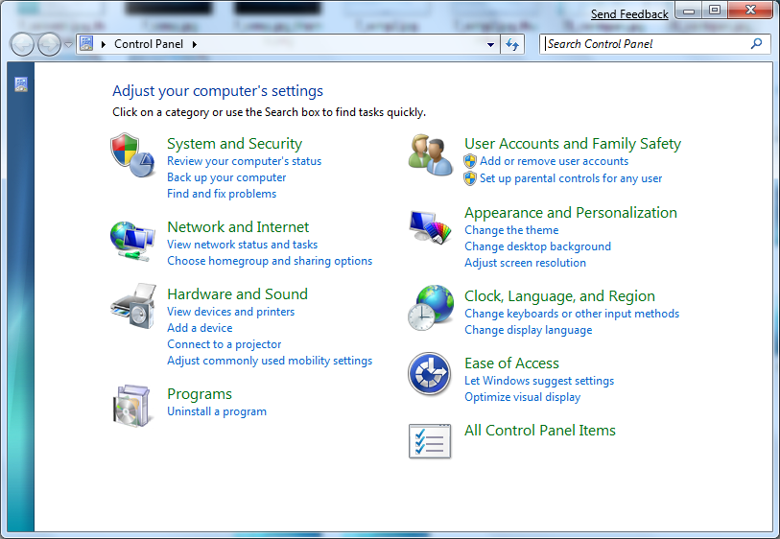This screenshot has height=539, width=780.
Task: Select Adjust screen resolution
Action: (x=526, y=263)
